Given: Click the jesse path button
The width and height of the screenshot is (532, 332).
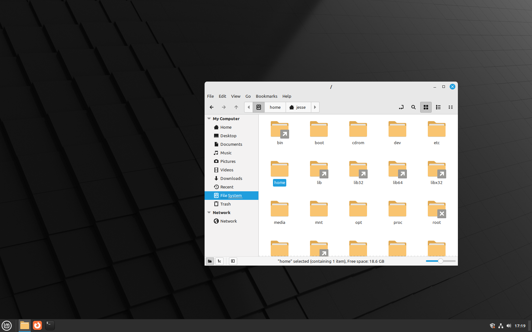Looking at the screenshot, I should (x=298, y=107).
